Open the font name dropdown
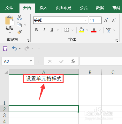The height and width of the screenshot is (124, 122). [86, 20]
